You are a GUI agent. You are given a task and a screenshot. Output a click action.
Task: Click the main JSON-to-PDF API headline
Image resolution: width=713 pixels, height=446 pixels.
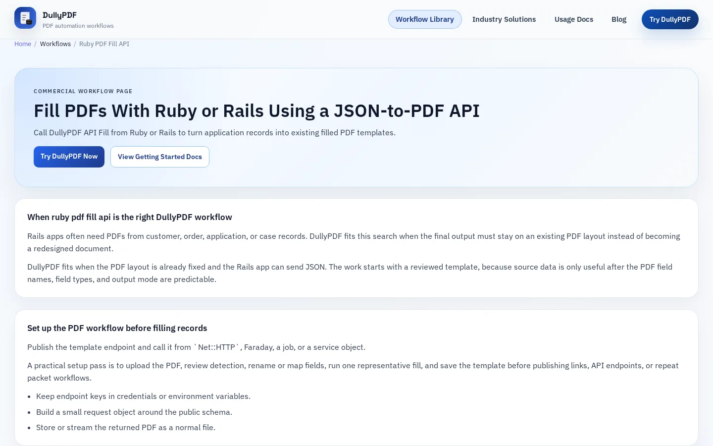click(256, 111)
